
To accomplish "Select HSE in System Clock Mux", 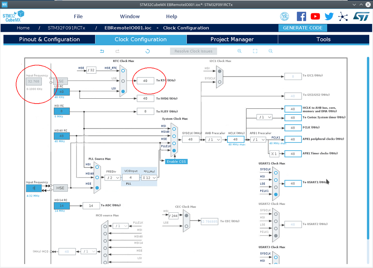I will click(x=174, y=144).
